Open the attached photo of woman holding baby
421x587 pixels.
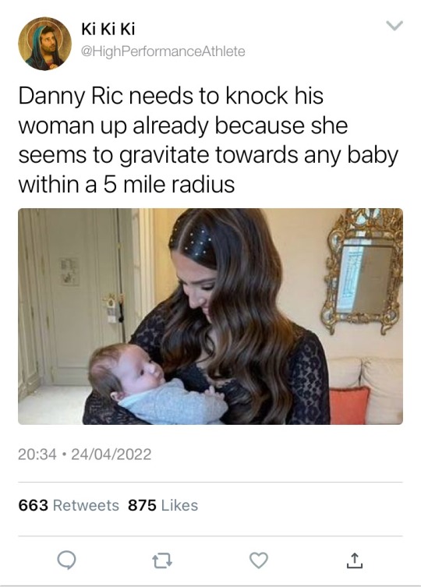click(x=210, y=316)
